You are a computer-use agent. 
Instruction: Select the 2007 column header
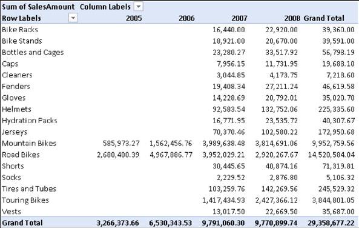(239, 18)
